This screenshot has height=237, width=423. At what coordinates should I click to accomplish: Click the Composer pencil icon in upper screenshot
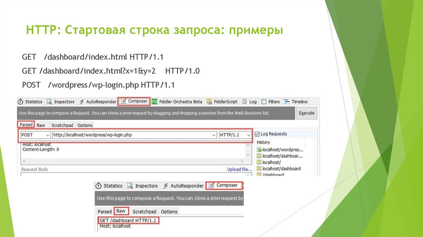[x=123, y=102]
